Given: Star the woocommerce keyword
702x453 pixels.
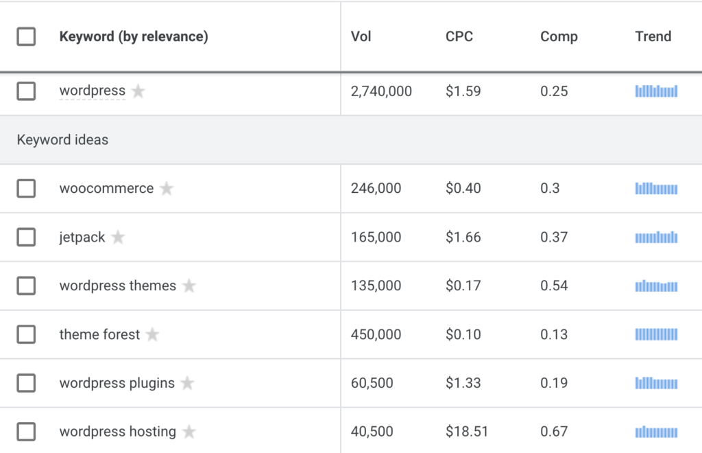Looking at the screenshot, I should [167, 188].
